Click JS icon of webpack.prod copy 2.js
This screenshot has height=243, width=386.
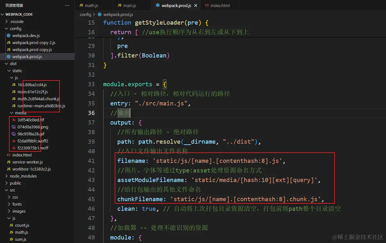click(x=9, y=42)
